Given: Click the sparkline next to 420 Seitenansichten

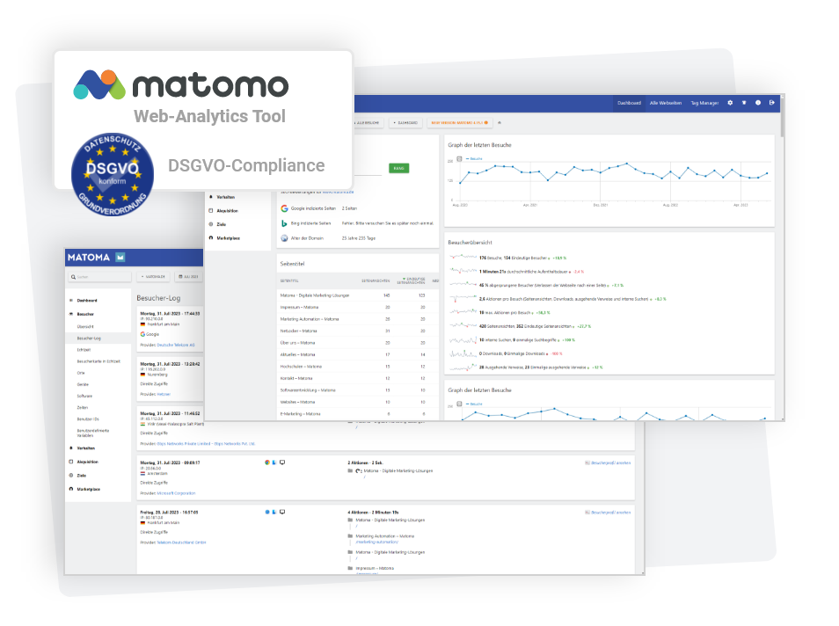Looking at the screenshot, I should pyautogui.click(x=463, y=326).
